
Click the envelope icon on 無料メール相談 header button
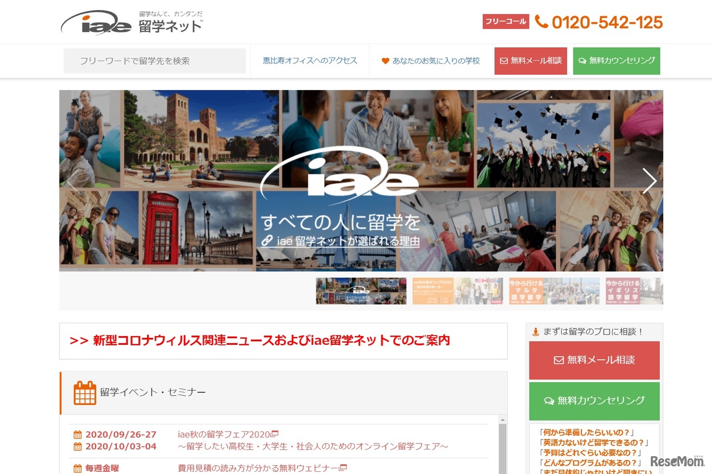coord(504,61)
